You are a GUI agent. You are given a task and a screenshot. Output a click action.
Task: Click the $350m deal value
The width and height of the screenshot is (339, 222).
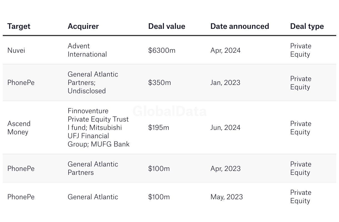coord(159,83)
